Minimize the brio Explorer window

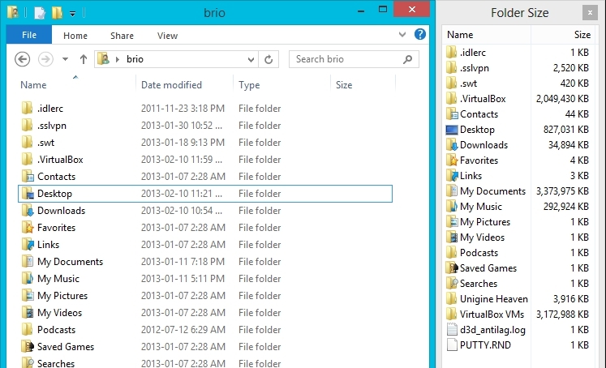pyautogui.click(x=361, y=10)
